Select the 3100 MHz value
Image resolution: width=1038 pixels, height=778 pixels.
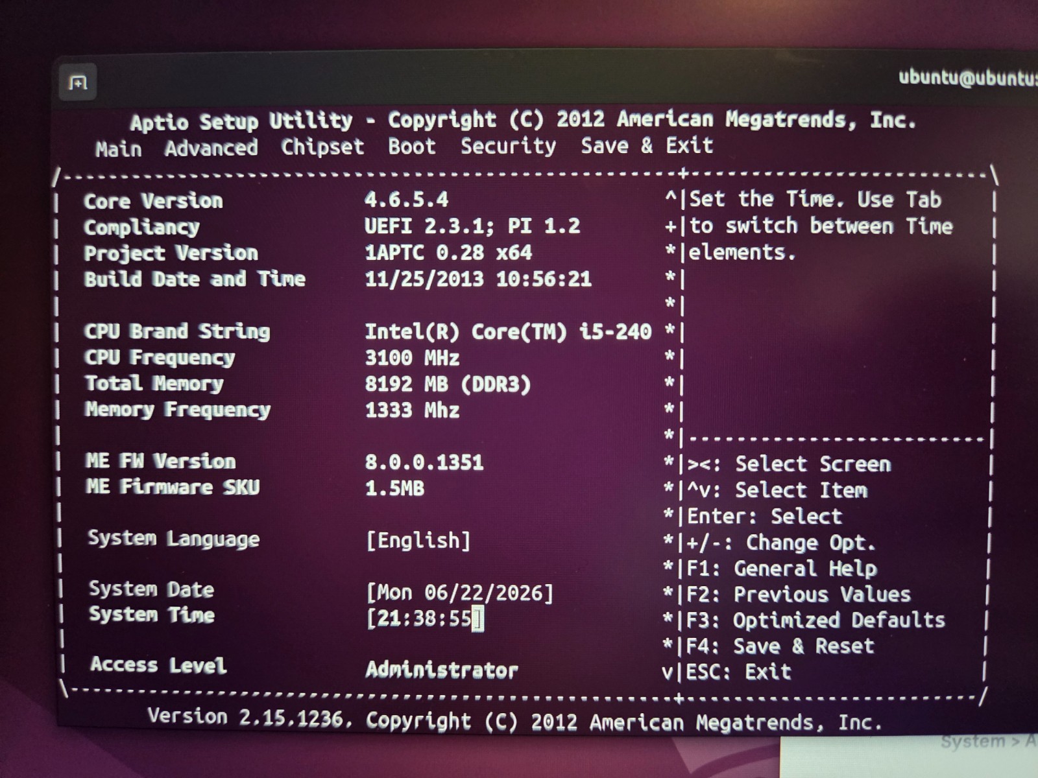click(x=412, y=358)
